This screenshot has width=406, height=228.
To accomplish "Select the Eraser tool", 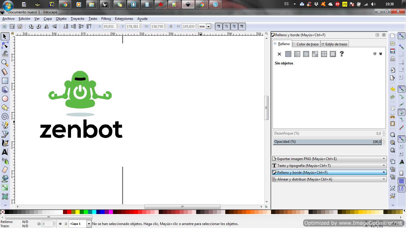I will (5, 170).
